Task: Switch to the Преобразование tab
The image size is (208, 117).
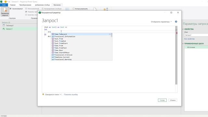Action: coord(25,5)
